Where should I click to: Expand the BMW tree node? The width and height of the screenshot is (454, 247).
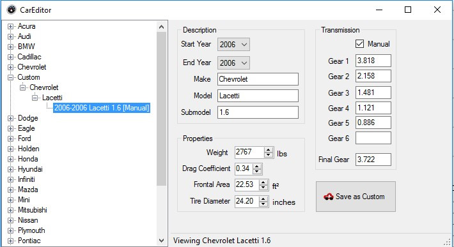pos(10,47)
